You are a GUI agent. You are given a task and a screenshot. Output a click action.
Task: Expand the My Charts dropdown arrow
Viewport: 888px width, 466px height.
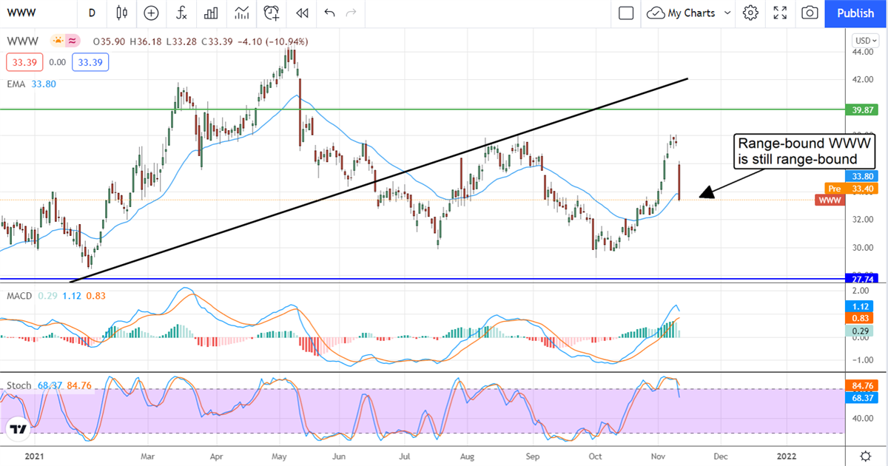[727, 13]
